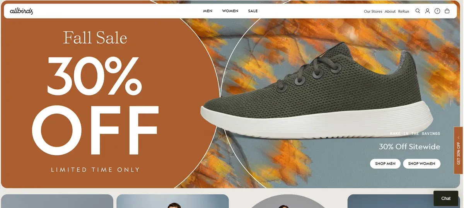
Task: Open the ReRun link
Action: [x=403, y=12]
